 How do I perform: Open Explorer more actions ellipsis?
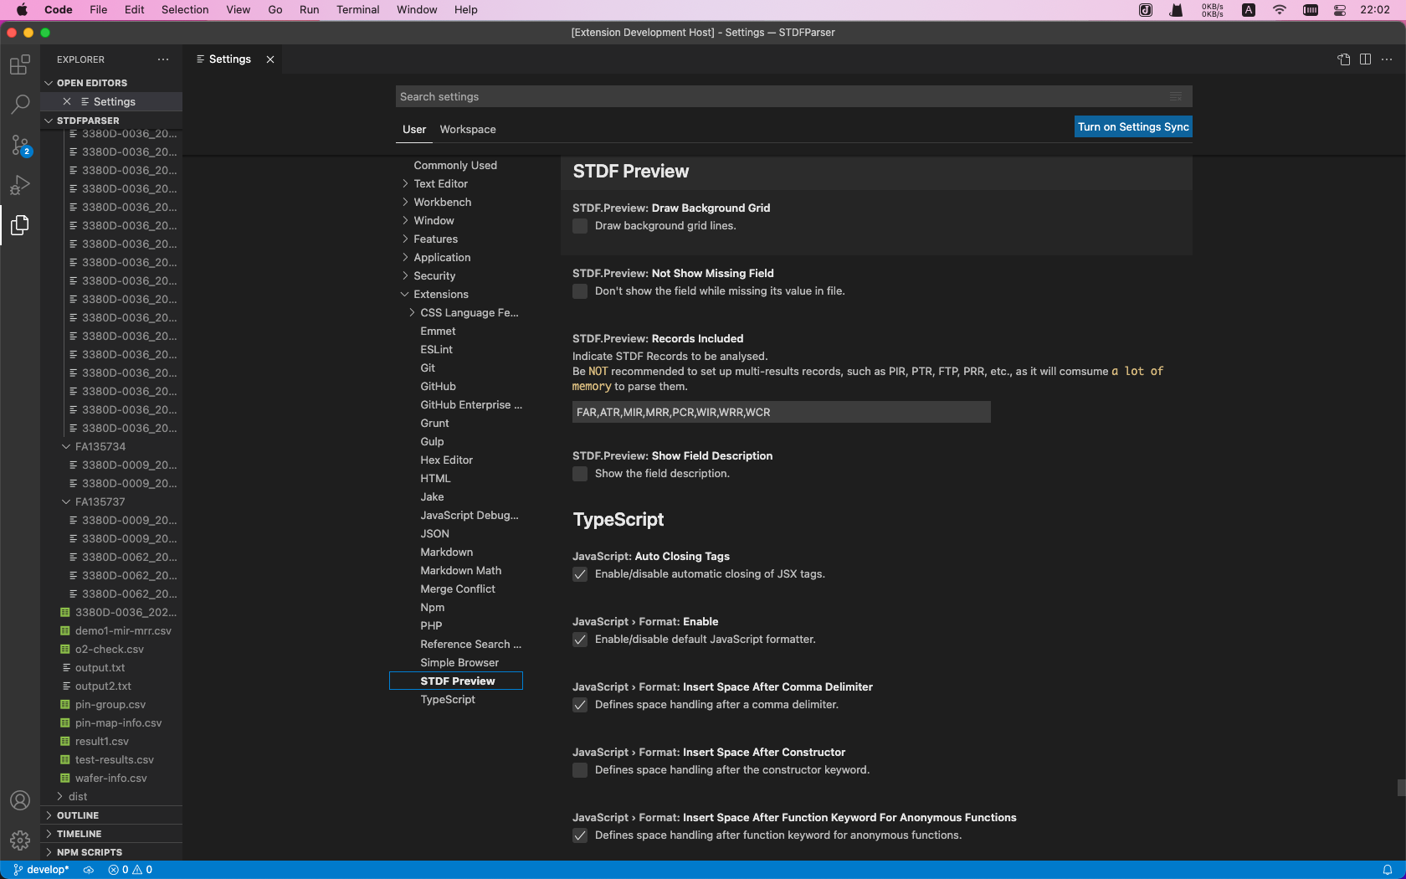pos(163,59)
